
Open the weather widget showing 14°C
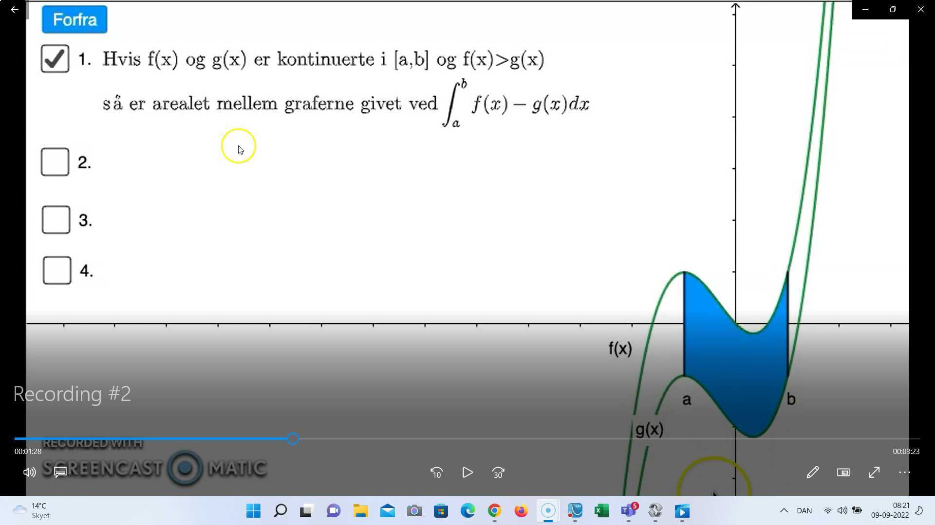point(32,510)
